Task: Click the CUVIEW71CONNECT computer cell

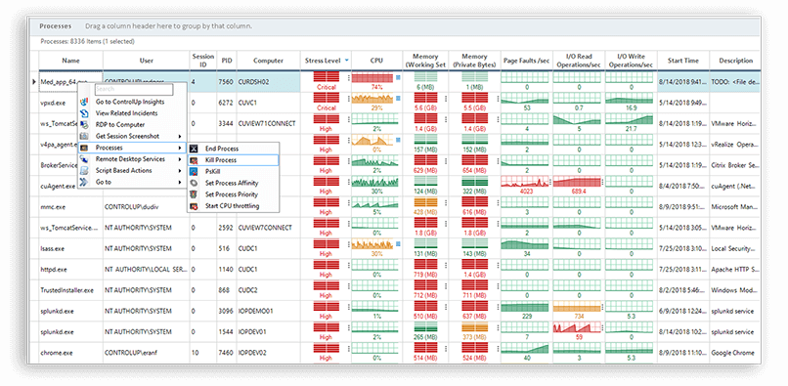Action: click(268, 123)
